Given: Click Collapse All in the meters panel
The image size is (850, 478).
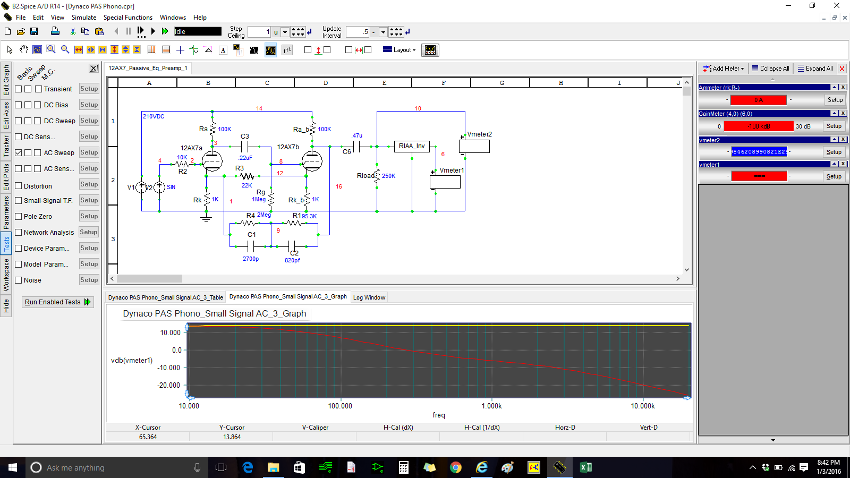Looking at the screenshot, I should pyautogui.click(x=770, y=69).
